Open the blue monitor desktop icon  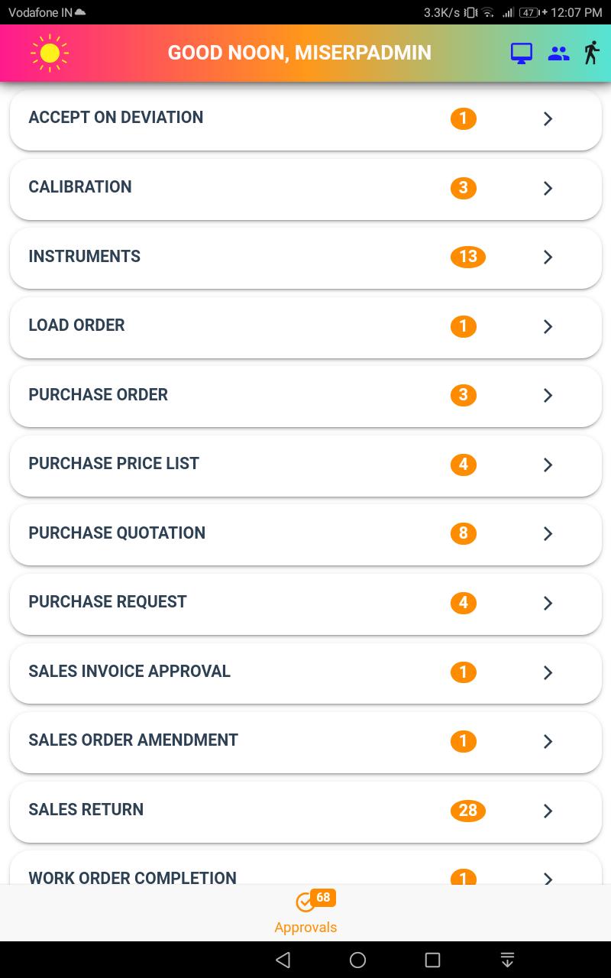[x=522, y=53]
